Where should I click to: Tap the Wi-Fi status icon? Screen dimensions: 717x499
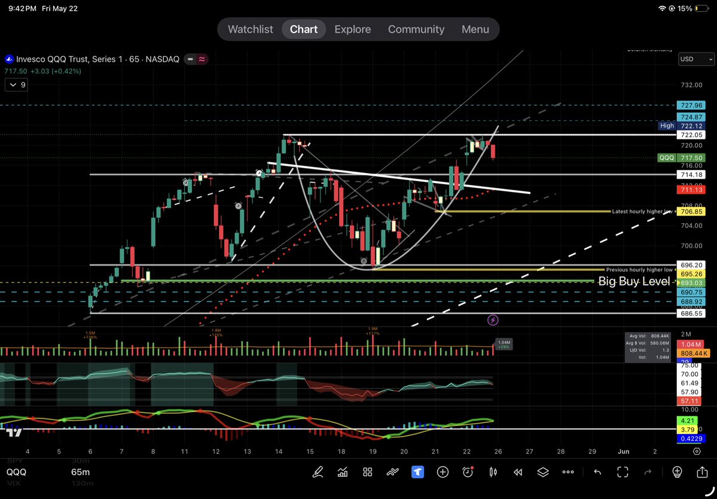click(x=662, y=8)
